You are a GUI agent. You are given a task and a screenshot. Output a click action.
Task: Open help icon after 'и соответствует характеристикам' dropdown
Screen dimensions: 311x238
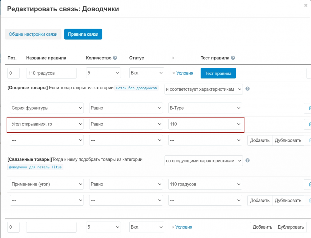tap(248, 89)
